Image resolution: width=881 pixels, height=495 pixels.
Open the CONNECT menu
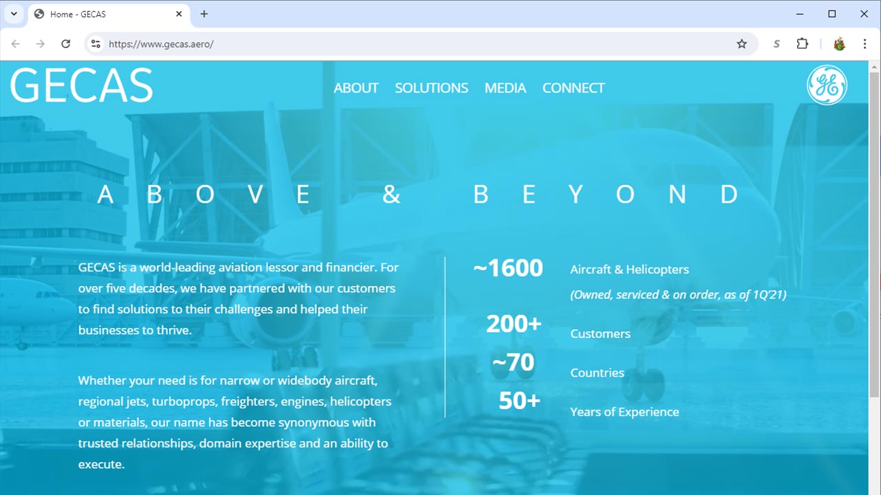tap(573, 88)
